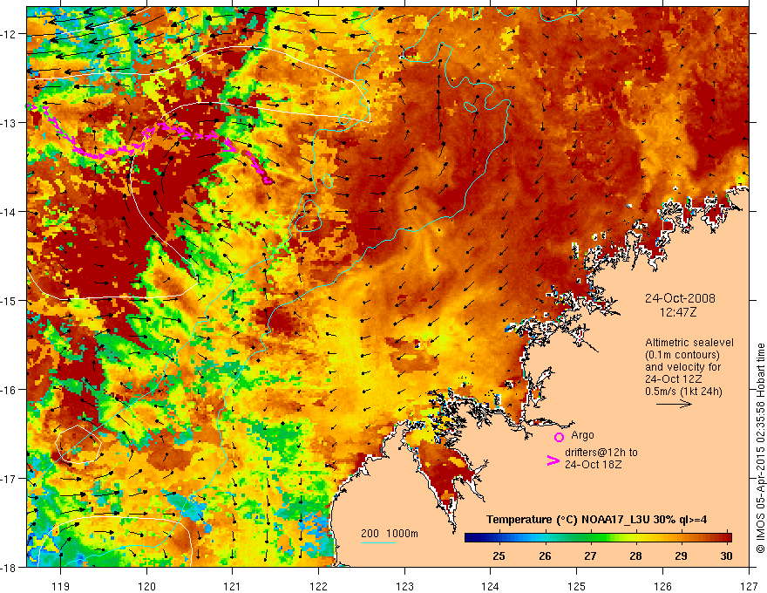Click the magenta drifters arrowhead legend symbol
Image resolution: width=767 pixels, height=593 pixels.
point(553,460)
